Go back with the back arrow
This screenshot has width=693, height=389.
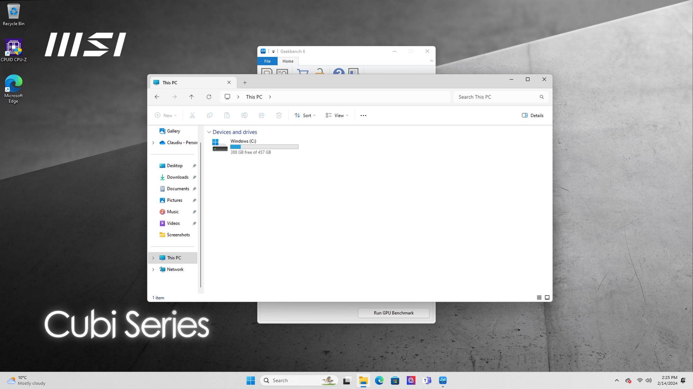coord(157,97)
